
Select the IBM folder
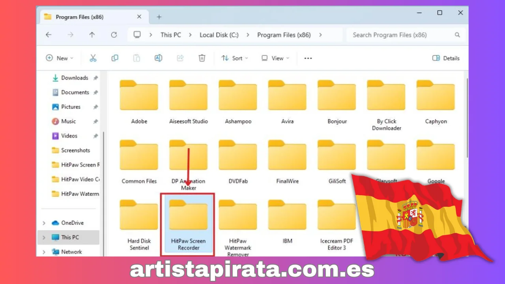point(288,222)
